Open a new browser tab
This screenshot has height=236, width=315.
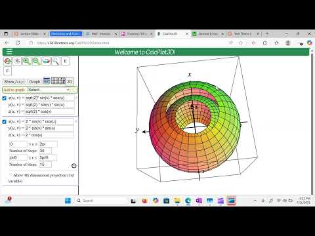267,34
